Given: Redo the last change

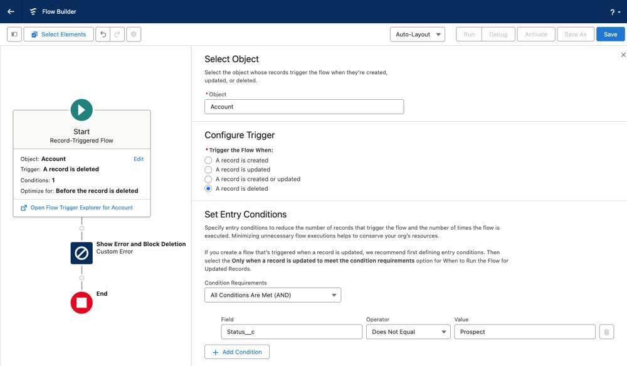Looking at the screenshot, I should click(x=117, y=35).
